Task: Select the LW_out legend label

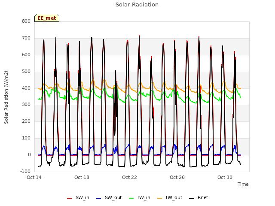Action: (174, 197)
